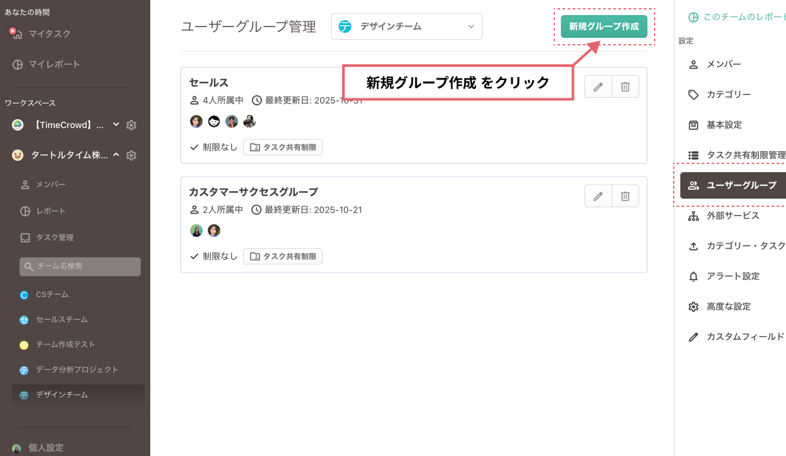Click a member avatar in カスタマーサクセスグループ
The width and height of the screenshot is (786, 456).
pyautogui.click(x=196, y=230)
